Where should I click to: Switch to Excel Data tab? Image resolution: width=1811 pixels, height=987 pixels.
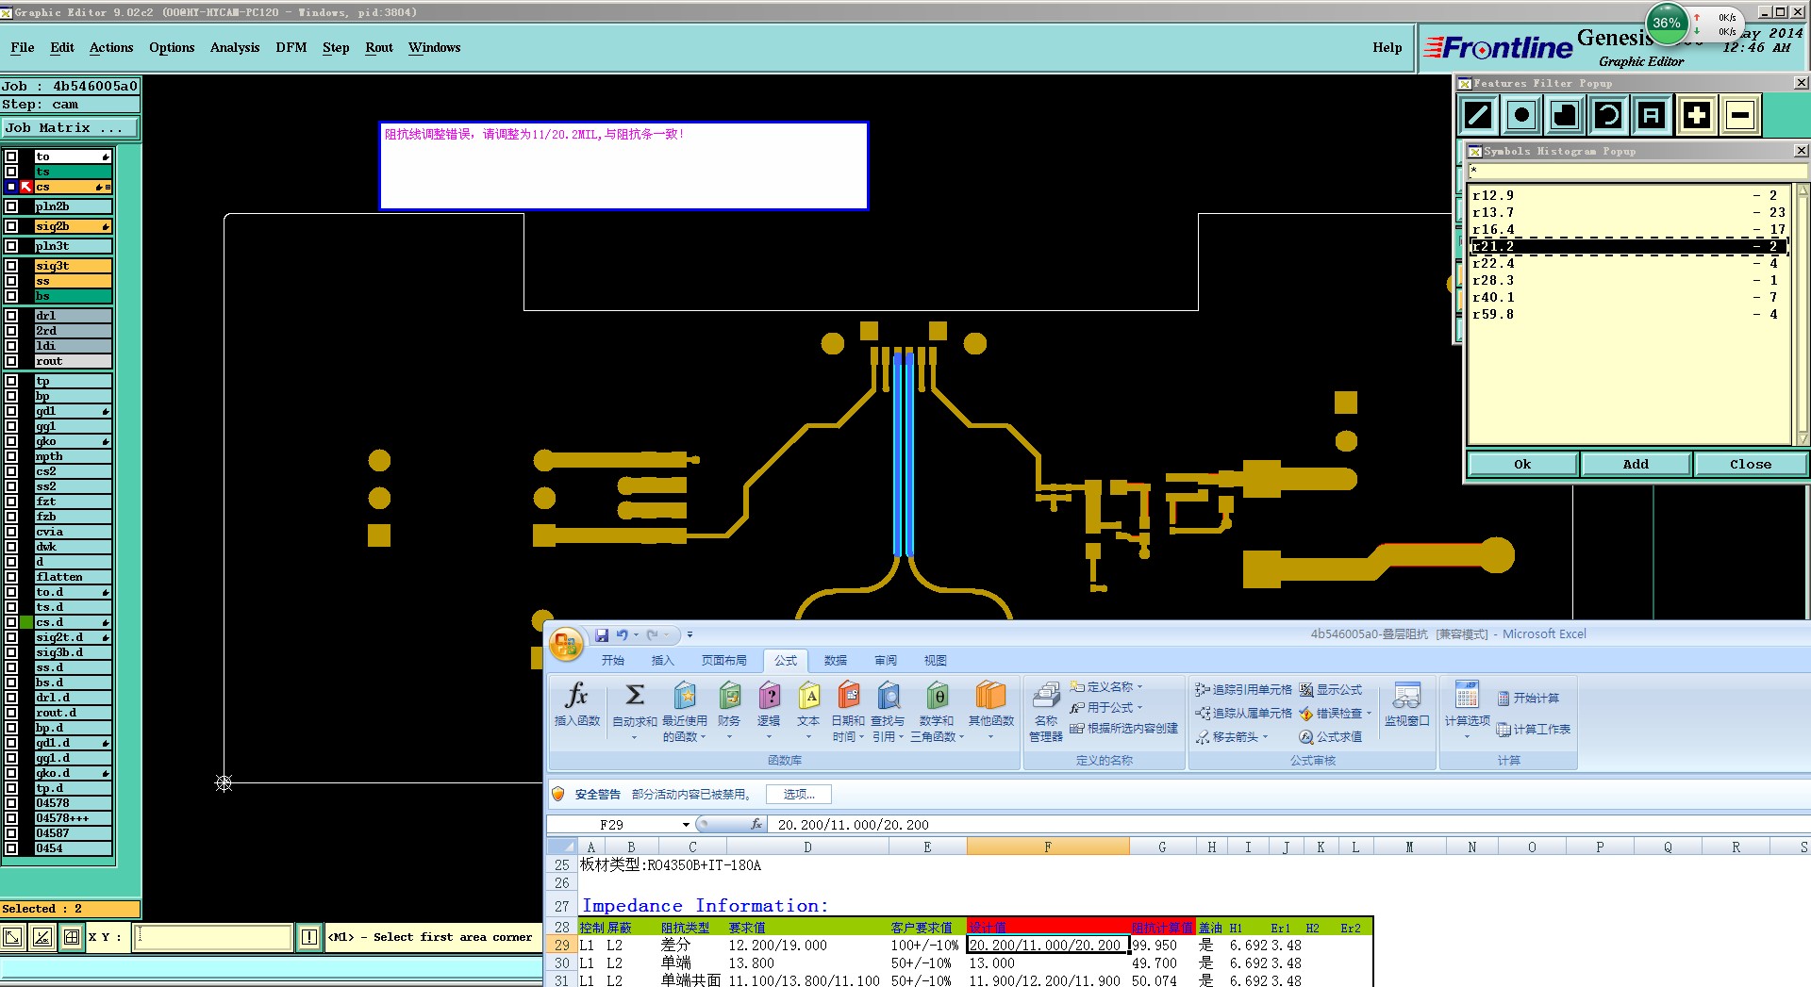(835, 661)
